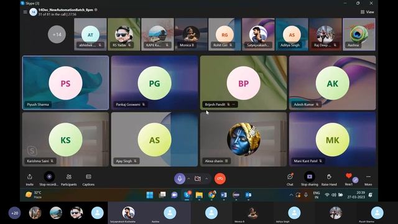Click the AS avatar of Ajay Singh
The image size is (398, 224).
pos(155,139)
